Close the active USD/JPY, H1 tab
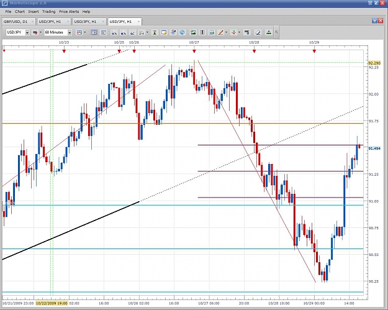The image size is (388, 310). click(138, 22)
